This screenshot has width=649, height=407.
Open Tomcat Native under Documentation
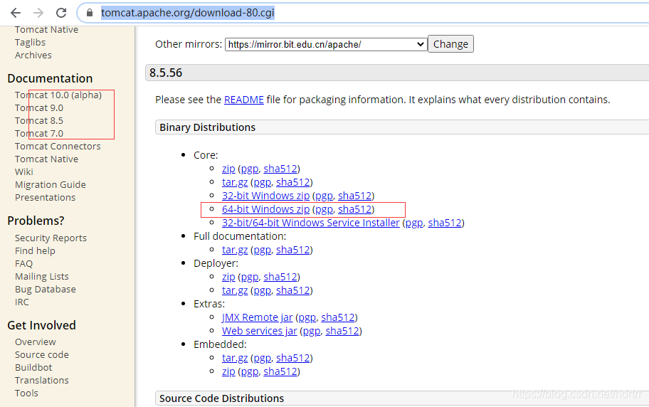(46, 159)
